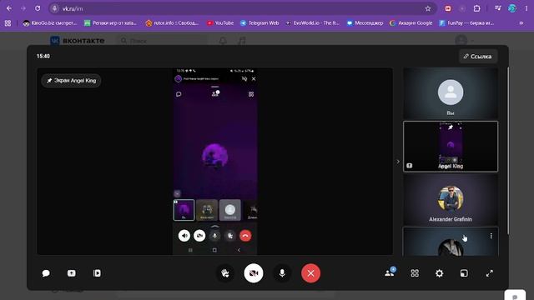Go back in the browser
This screenshot has width=534, height=300.
click(x=9, y=8)
